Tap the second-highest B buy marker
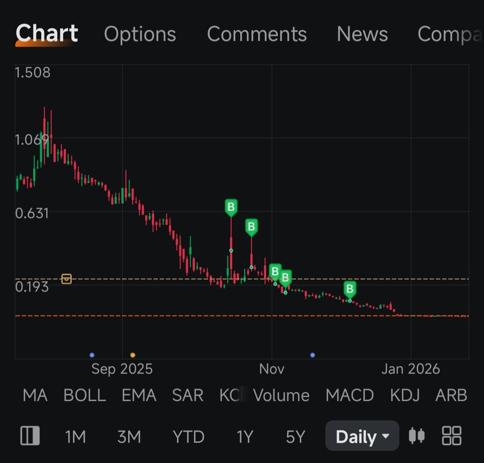 tap(251, 227)
